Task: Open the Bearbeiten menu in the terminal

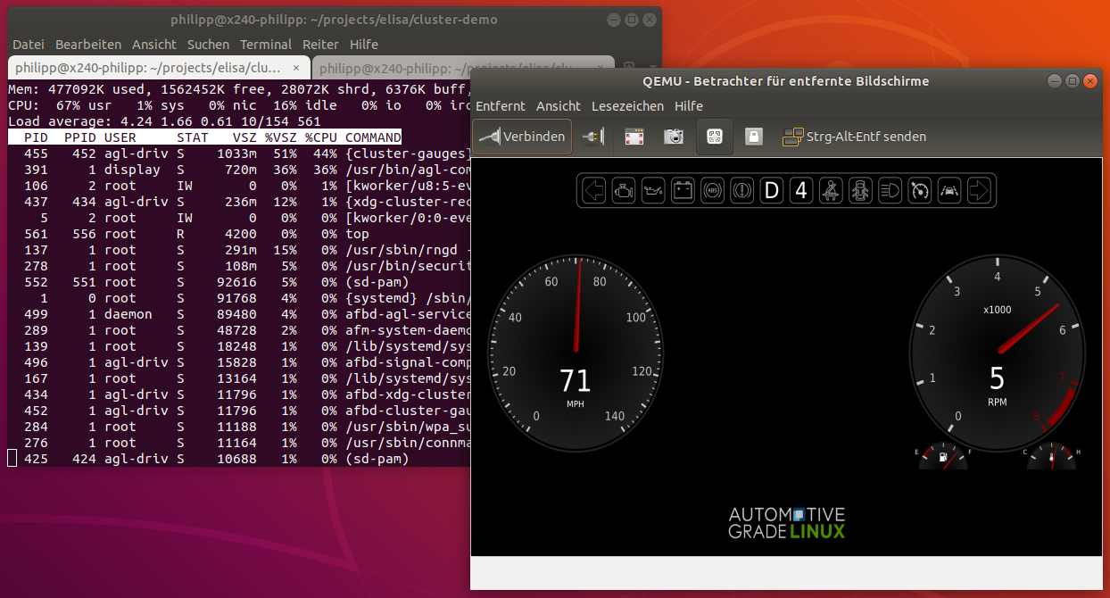Action: click(88, 45)
